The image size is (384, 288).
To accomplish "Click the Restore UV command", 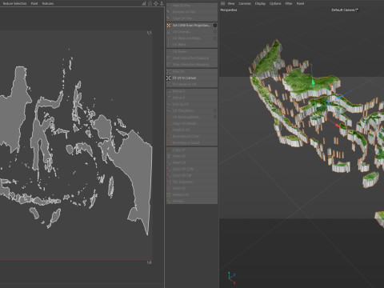I will point(192,194).
